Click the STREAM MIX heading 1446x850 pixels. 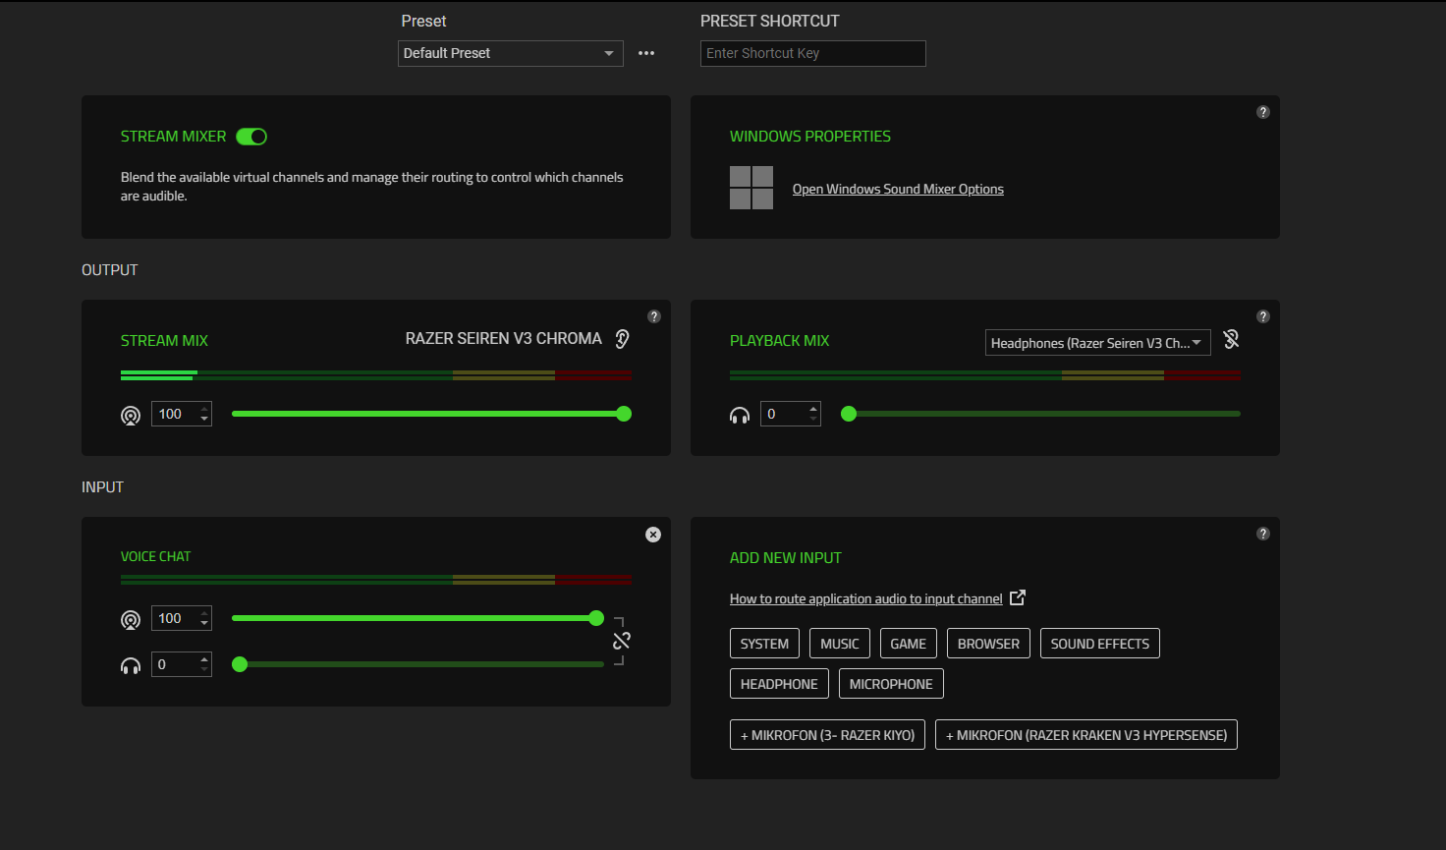[164, 340]
